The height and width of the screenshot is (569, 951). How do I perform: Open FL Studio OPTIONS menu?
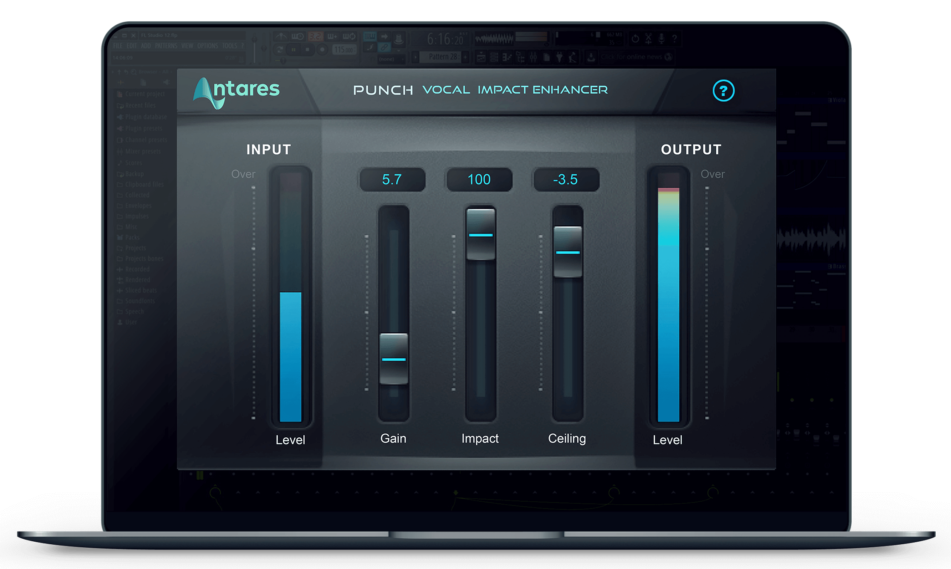click(x=207, y=46)
